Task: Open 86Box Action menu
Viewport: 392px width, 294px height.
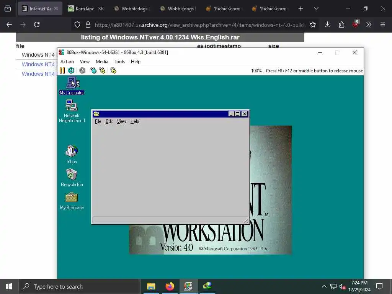Action: coord(67,62)
